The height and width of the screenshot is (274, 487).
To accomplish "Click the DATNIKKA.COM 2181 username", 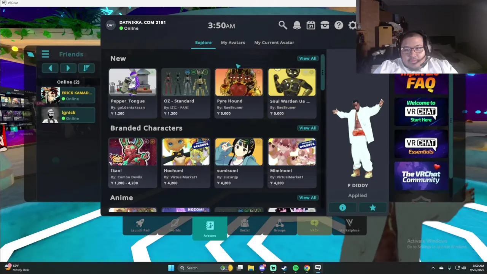I will tap(143, 22).
